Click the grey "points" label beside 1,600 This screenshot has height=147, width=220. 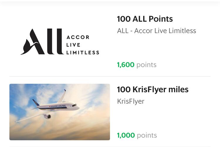146,65
